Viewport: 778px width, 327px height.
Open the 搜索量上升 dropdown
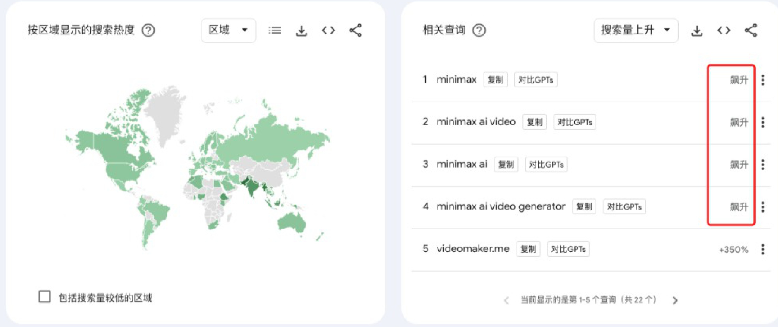click(x=636, y=30)
